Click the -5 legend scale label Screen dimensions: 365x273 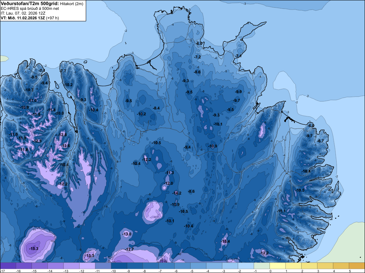tap(192, 271)
